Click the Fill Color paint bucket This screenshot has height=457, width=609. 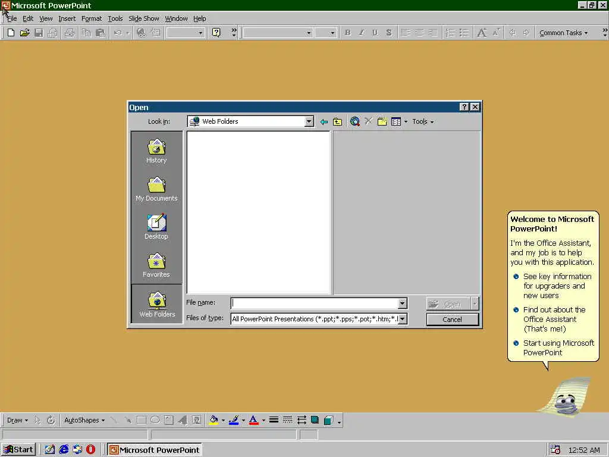[214, 420]
